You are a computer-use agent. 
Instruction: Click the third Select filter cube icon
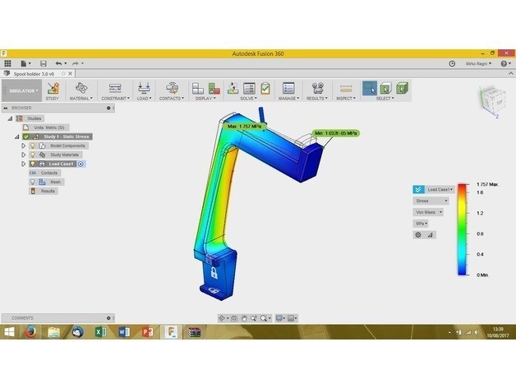402,88
